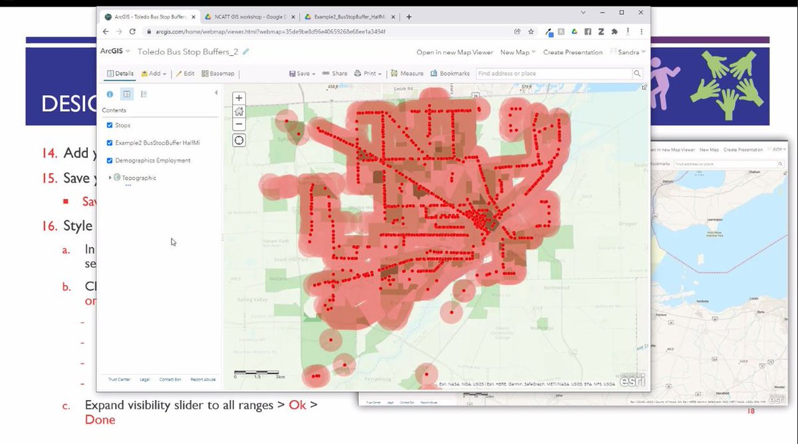The height and width of the screenshot is (444, 798).
Task: Uncheck the Stops layer
Action: tap(110, 125)
